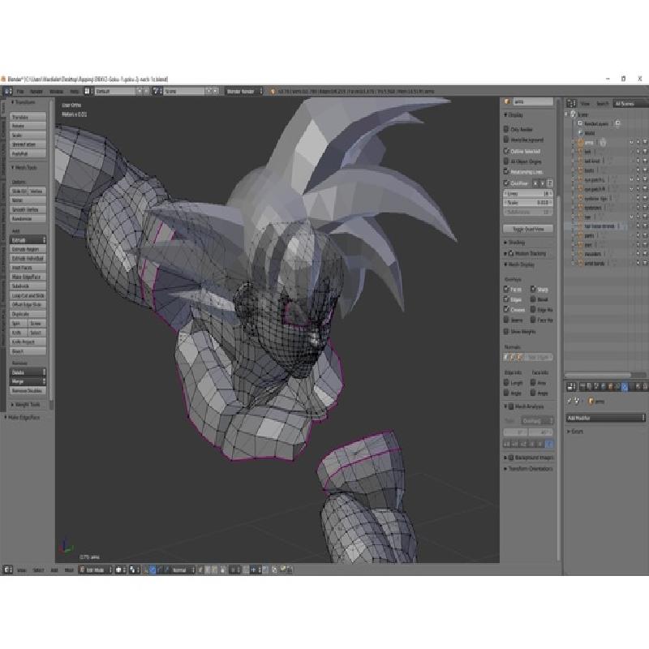Open the Add Modifier dropdown
The image size is (649, 649).
tap(605, 418)
